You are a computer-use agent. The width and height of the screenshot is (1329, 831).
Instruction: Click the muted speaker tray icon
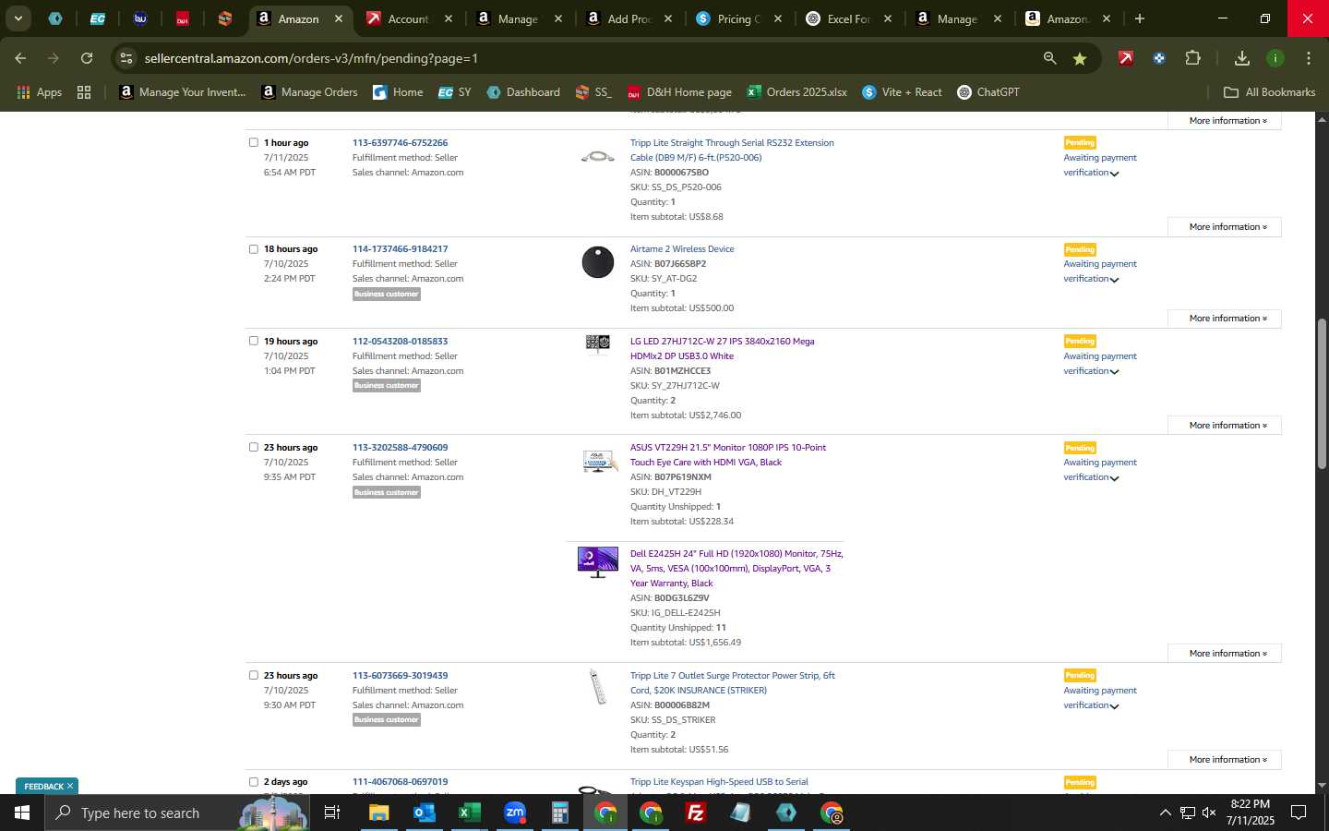(x=1209, y=813)
